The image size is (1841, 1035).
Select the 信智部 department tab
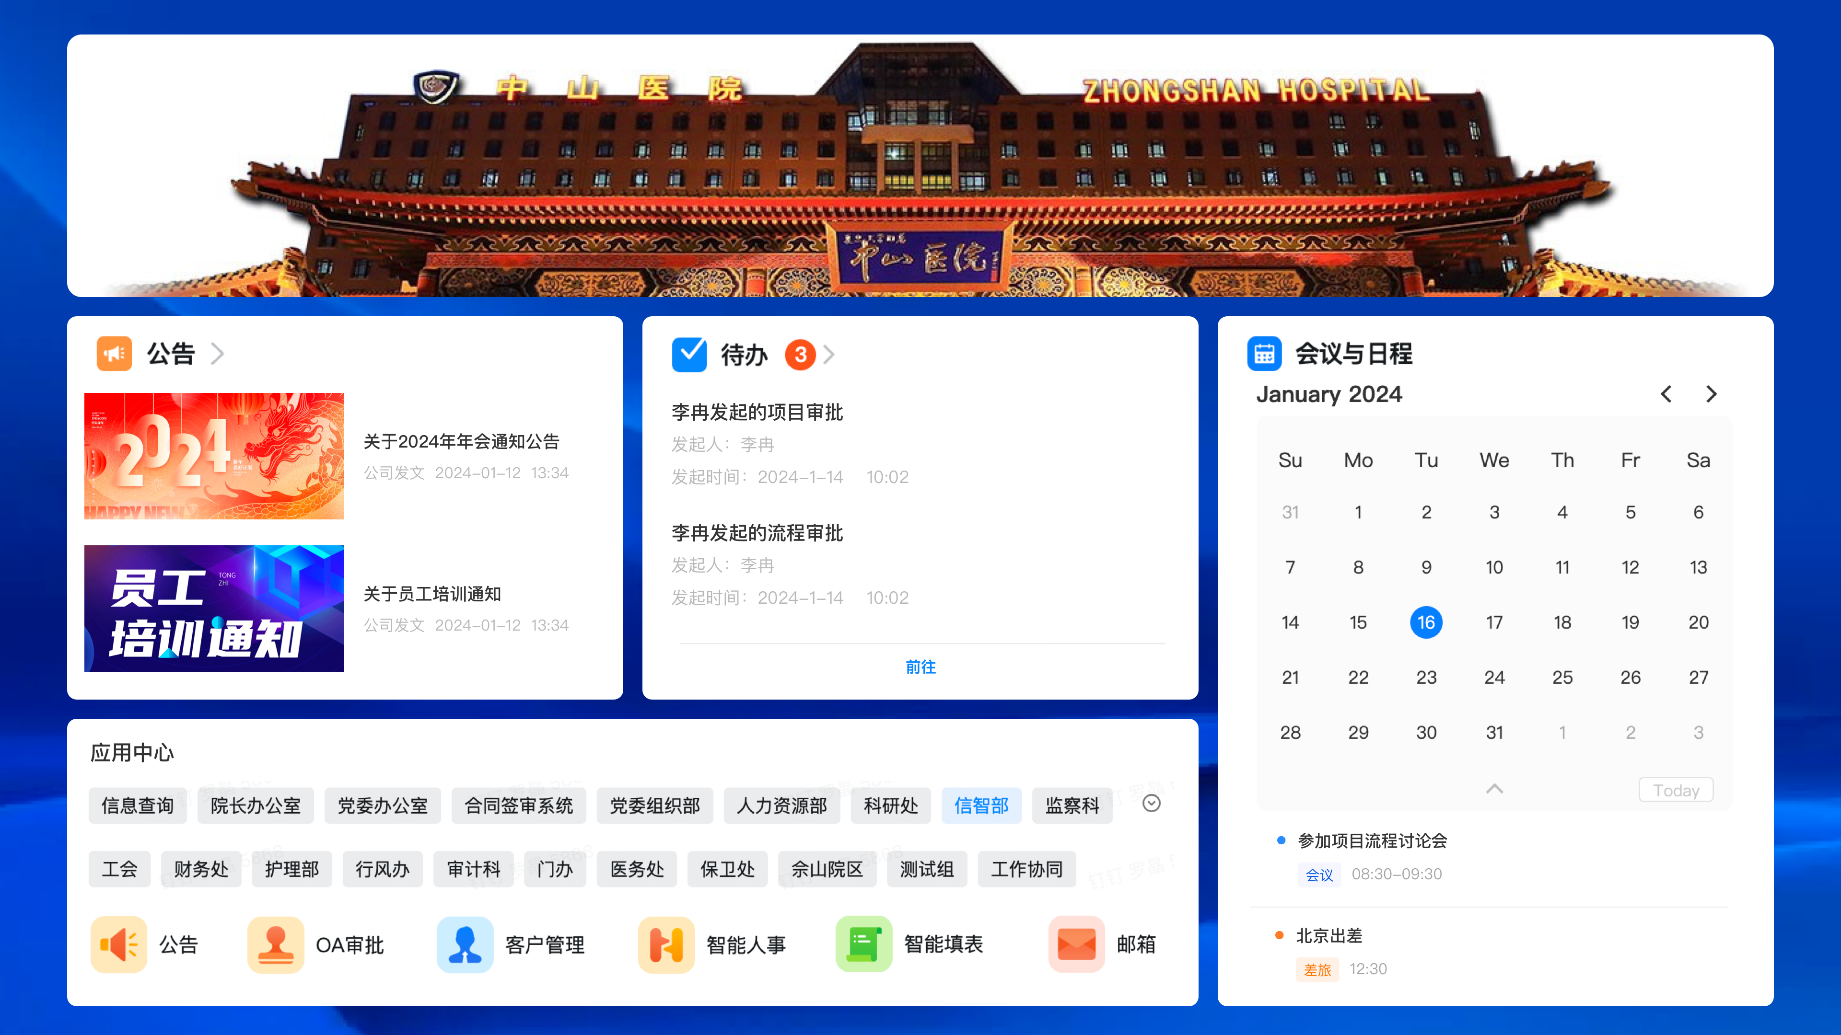pos(981,805)
